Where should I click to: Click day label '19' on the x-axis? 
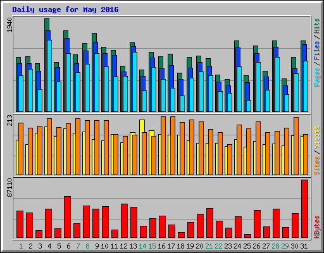pyautogui.click(x=190, y=246)
